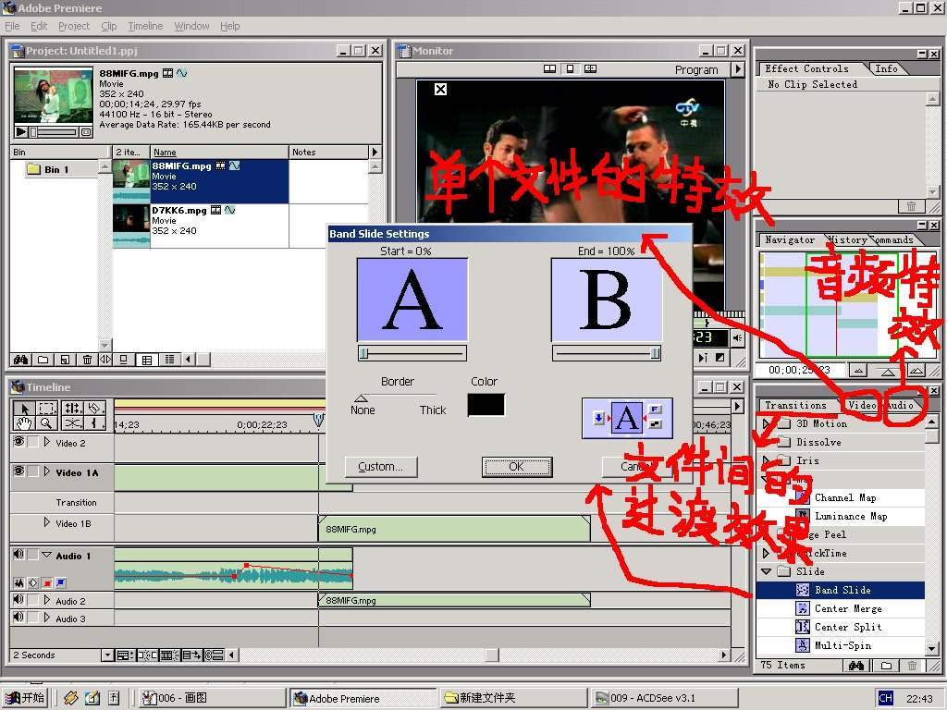Click the Find binoculars in Transitions palette
Image resolution: width=947 pixels, height=710 pixels.
click(x=855, y=666)
